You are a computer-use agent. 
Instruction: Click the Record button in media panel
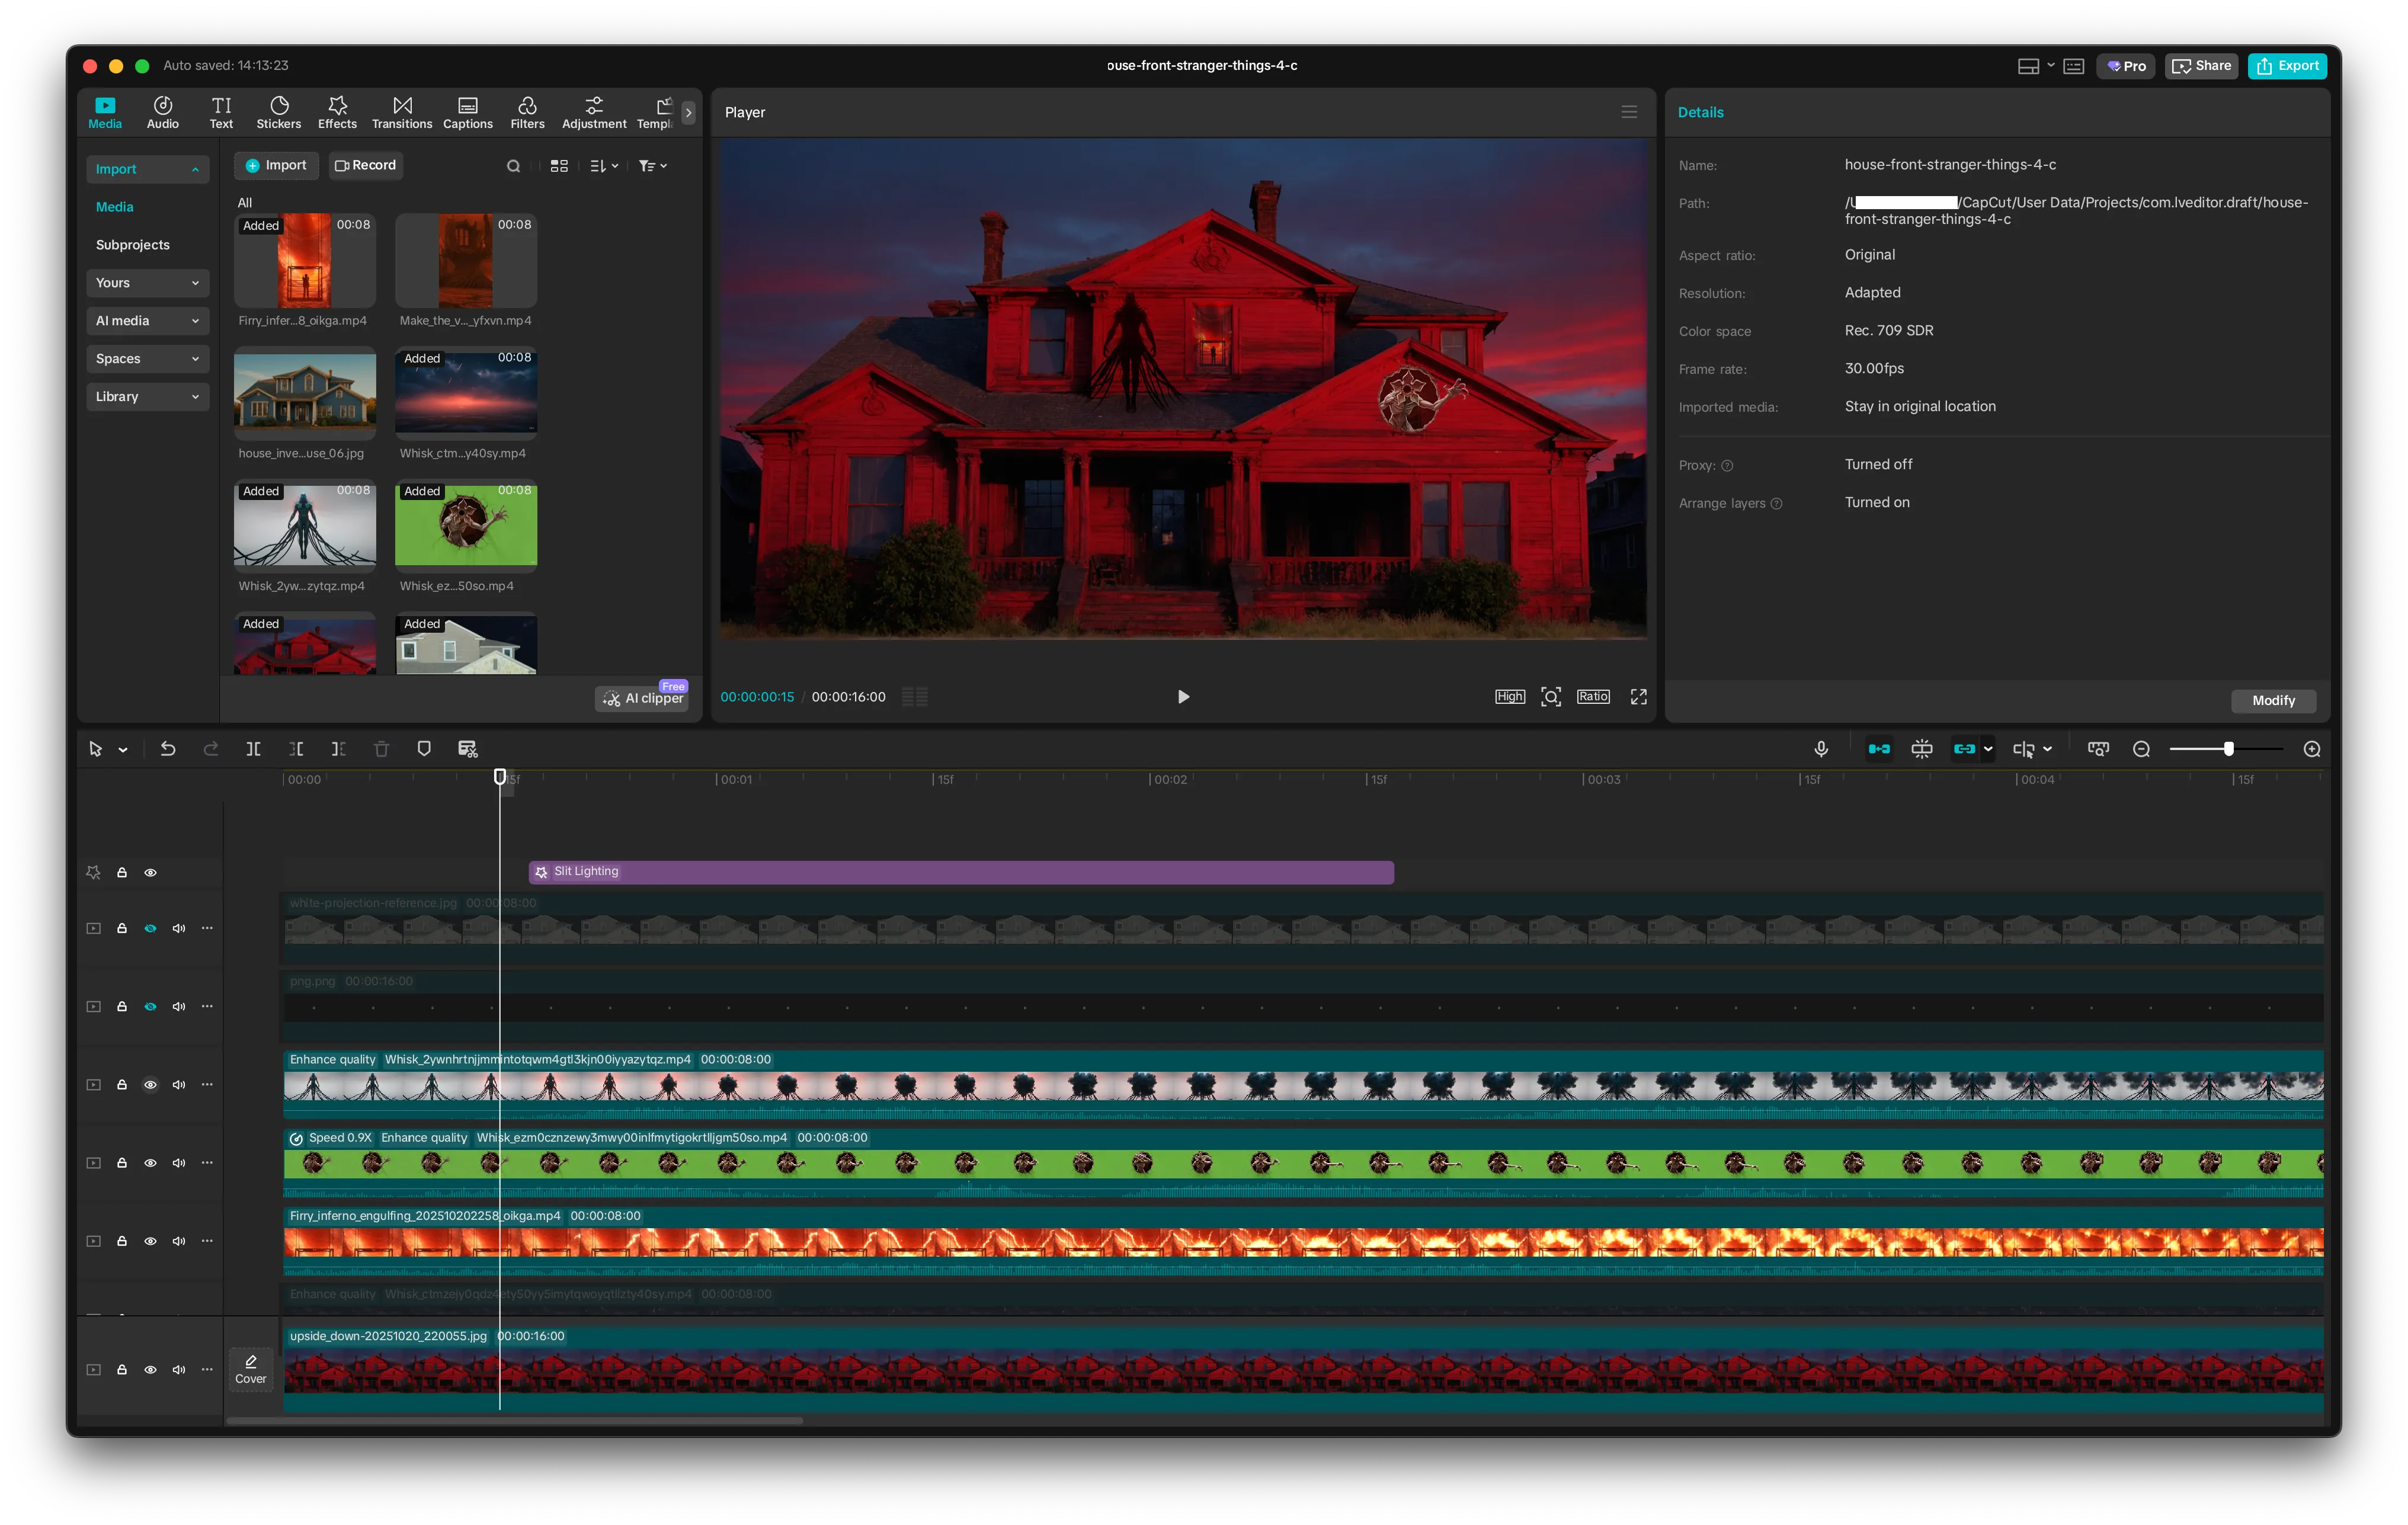click(x=365, y=166)
